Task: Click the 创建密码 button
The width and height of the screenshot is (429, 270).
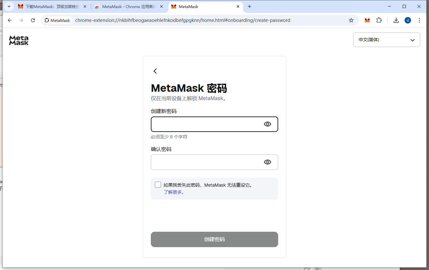Action: coord(214,239)
